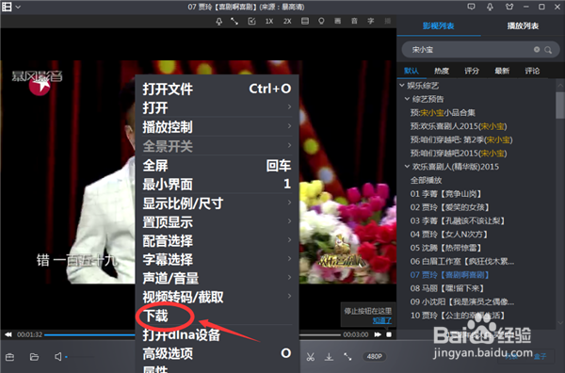The height and width of the screenshot is (373, 565).
Task: Select the 评分 sort tab
Action: (x=472, y=71)
